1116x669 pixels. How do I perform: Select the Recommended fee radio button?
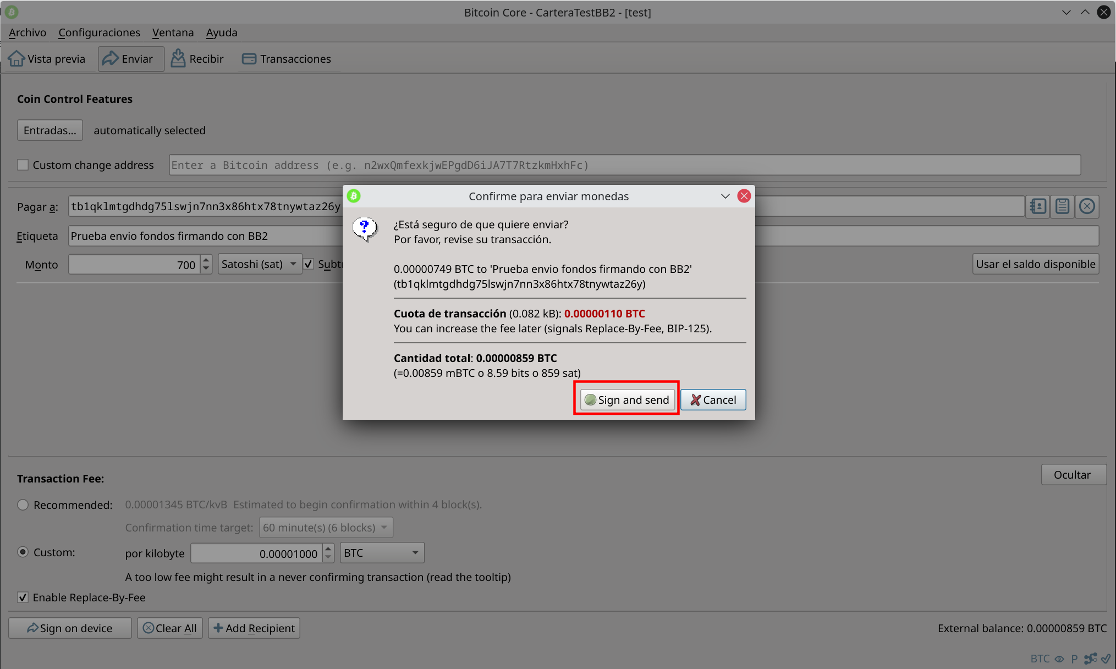[x=23, y=505]
